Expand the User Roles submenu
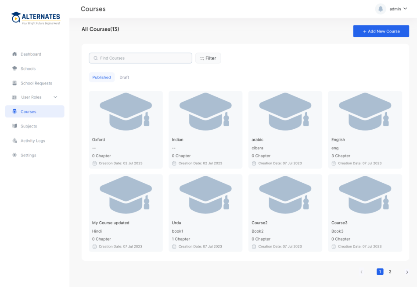 tap(55, 97)
